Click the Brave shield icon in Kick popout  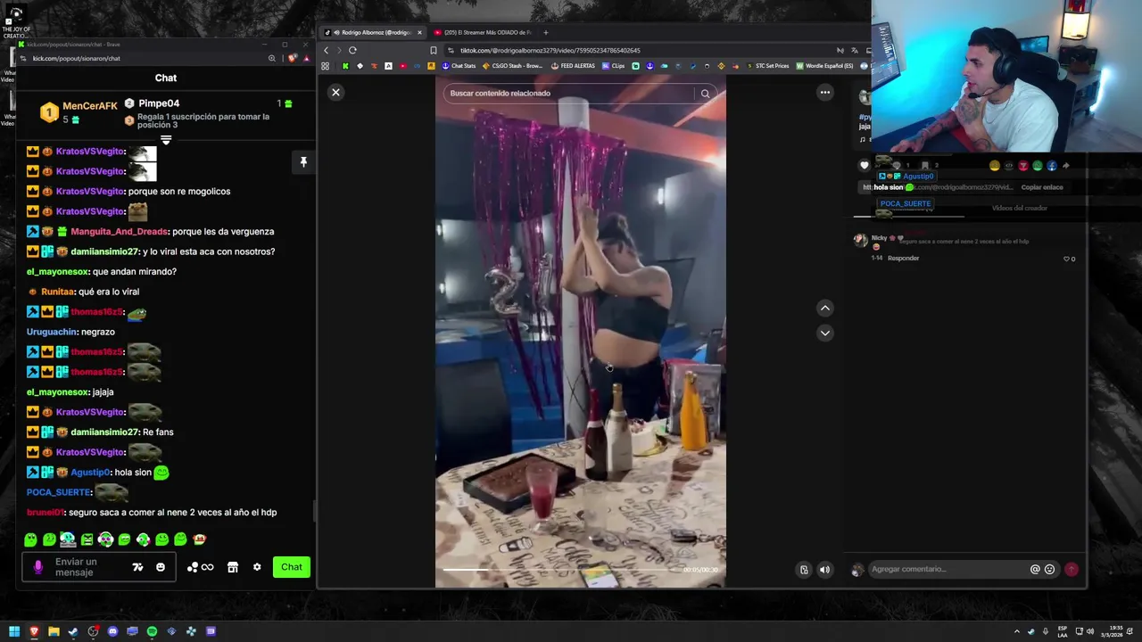[292, 59]
